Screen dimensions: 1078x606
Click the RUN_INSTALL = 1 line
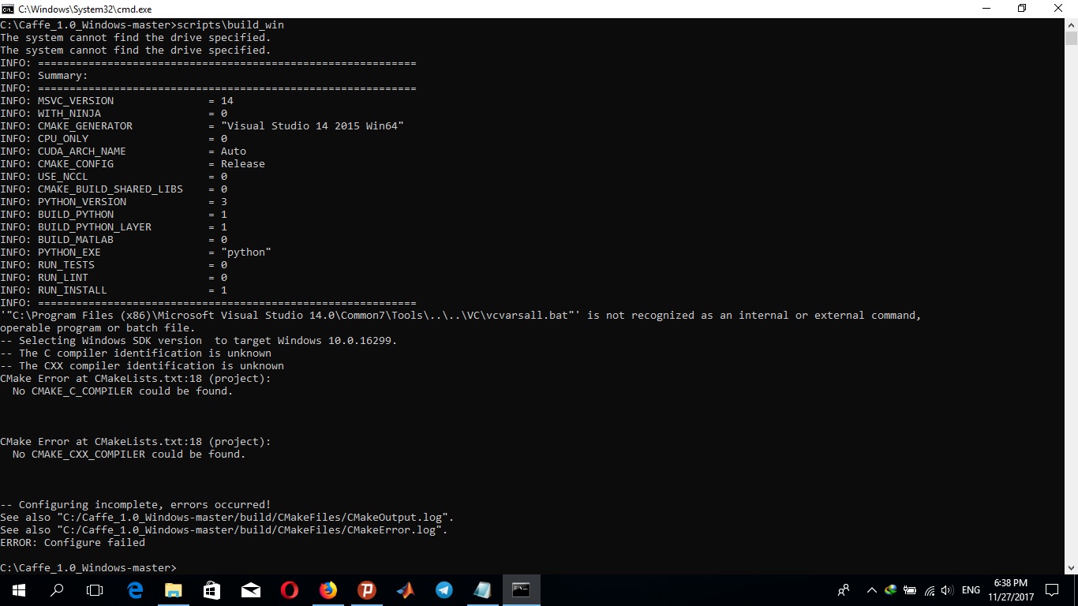coord(114,290)
